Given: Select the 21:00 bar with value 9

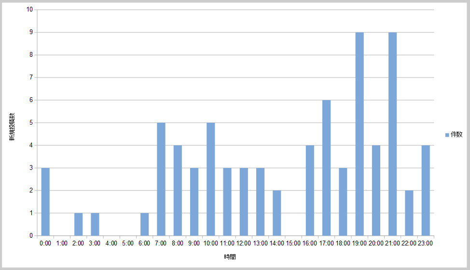Looking at the screenshot, I should coord(392,134).
